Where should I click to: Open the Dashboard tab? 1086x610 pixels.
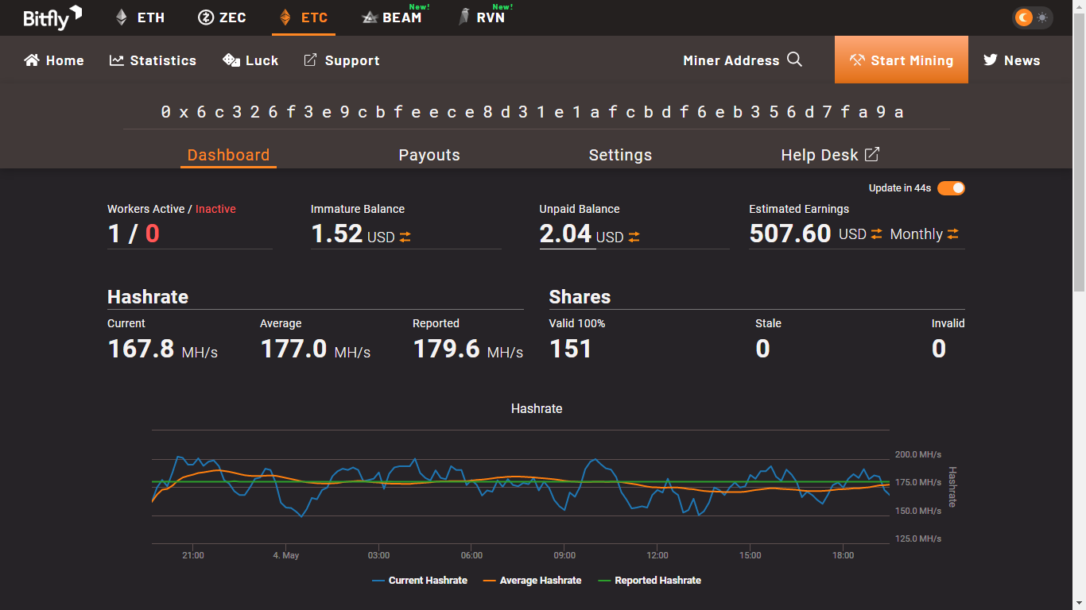click(228, 155)
